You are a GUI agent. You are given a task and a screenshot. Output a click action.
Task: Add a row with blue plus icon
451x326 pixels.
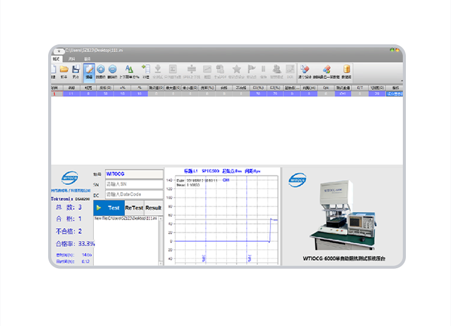point(101,69)
